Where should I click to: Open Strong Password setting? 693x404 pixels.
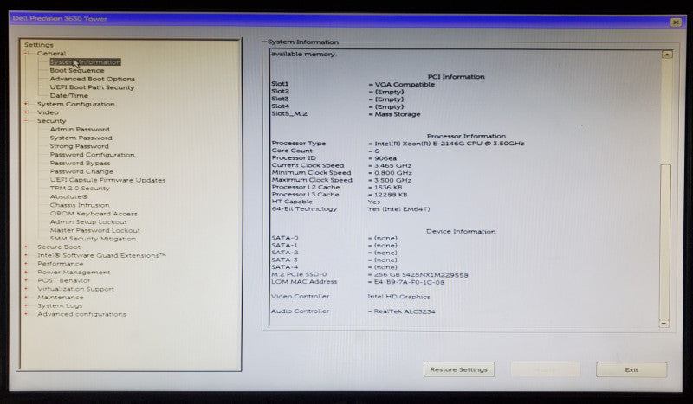[79, 146]
